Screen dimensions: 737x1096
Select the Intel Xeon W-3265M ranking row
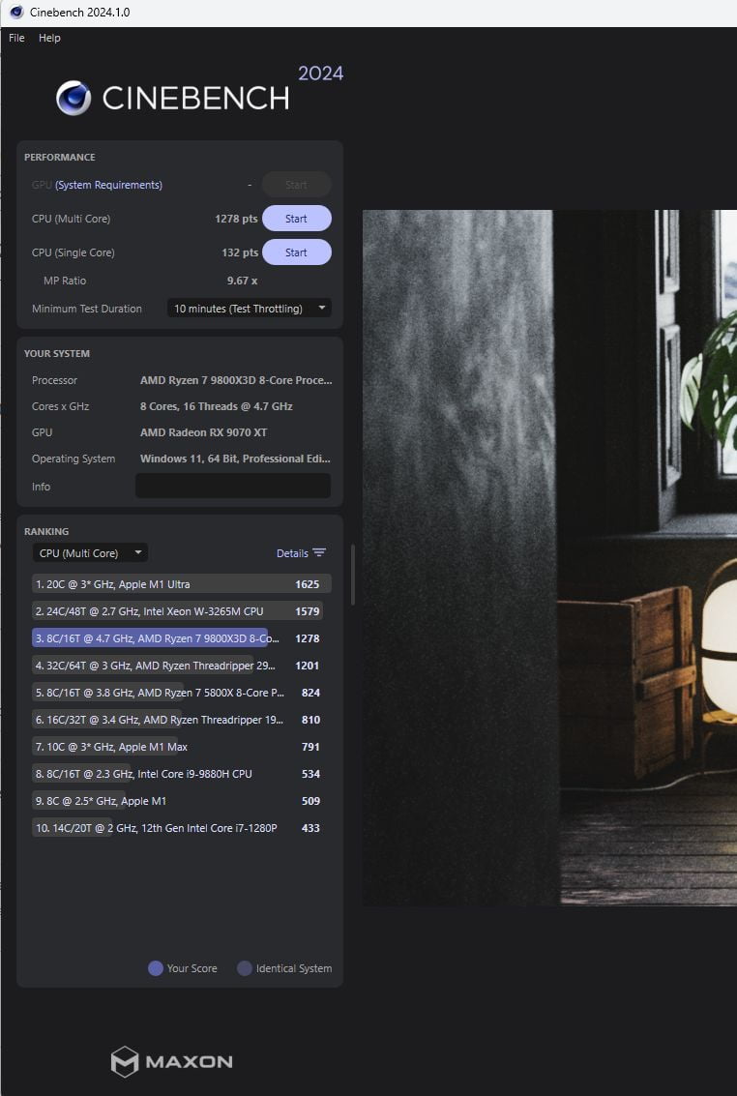tap(182, 611)
